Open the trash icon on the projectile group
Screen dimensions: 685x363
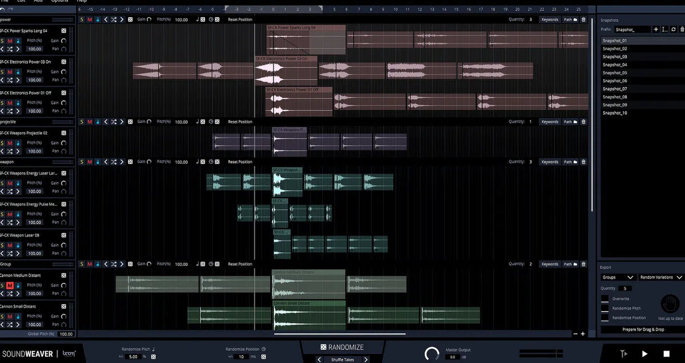coord(583,121)
